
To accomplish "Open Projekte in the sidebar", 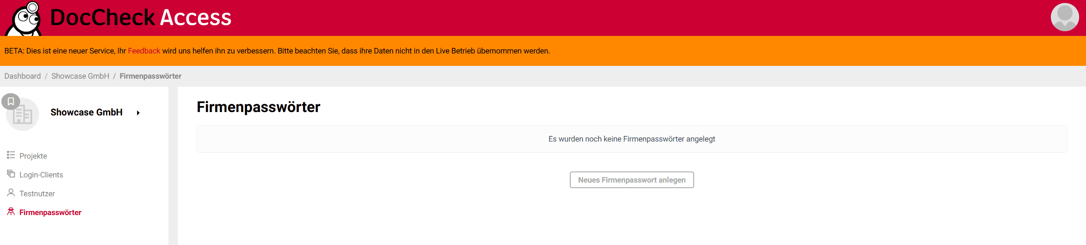I will click(33, 156).
